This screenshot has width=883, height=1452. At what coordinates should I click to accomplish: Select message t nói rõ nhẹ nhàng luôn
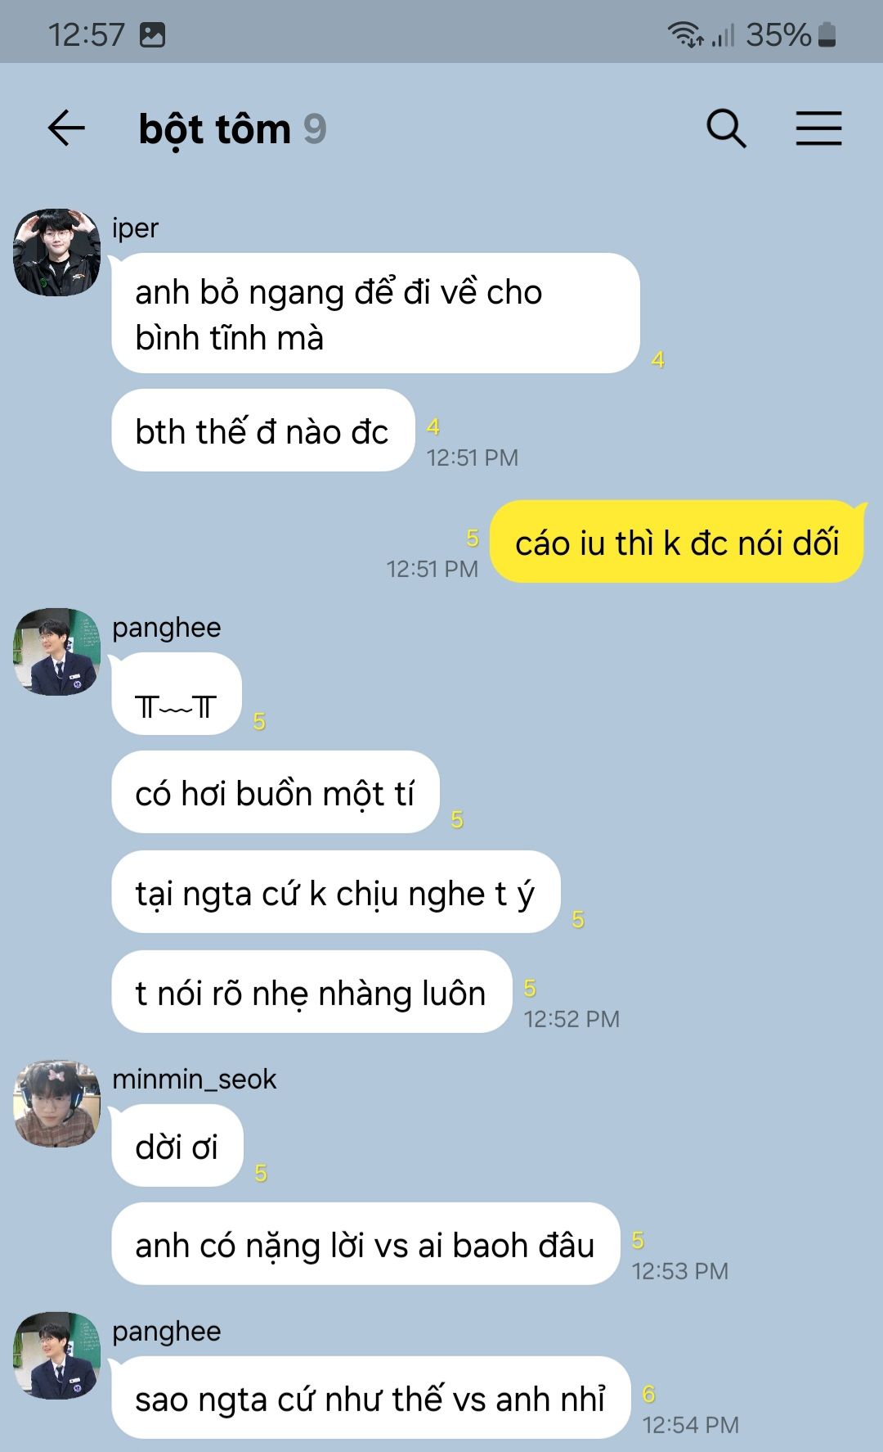[312, 992]
